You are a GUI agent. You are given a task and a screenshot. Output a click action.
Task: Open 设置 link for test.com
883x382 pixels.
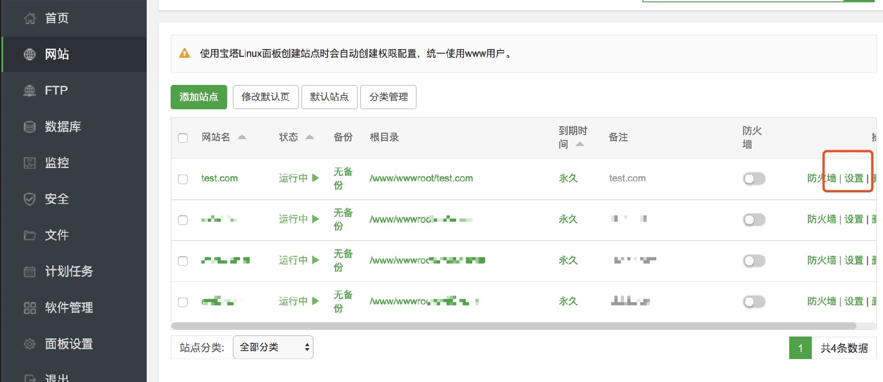[x=854, y=178]
